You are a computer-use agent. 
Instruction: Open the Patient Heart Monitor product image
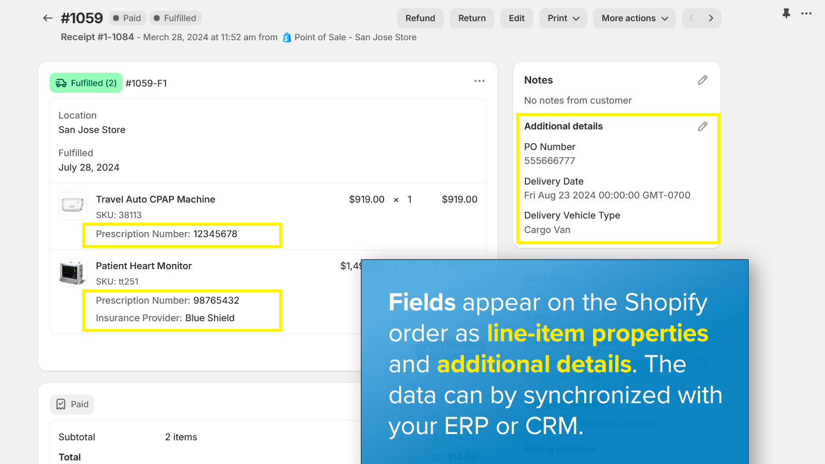73,272
